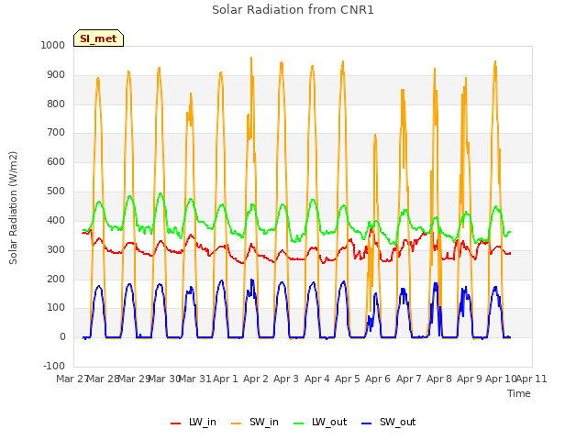587x440 pixels.
Task: Click the Apr 11 x-axis date label
Action: coord(532,379)
